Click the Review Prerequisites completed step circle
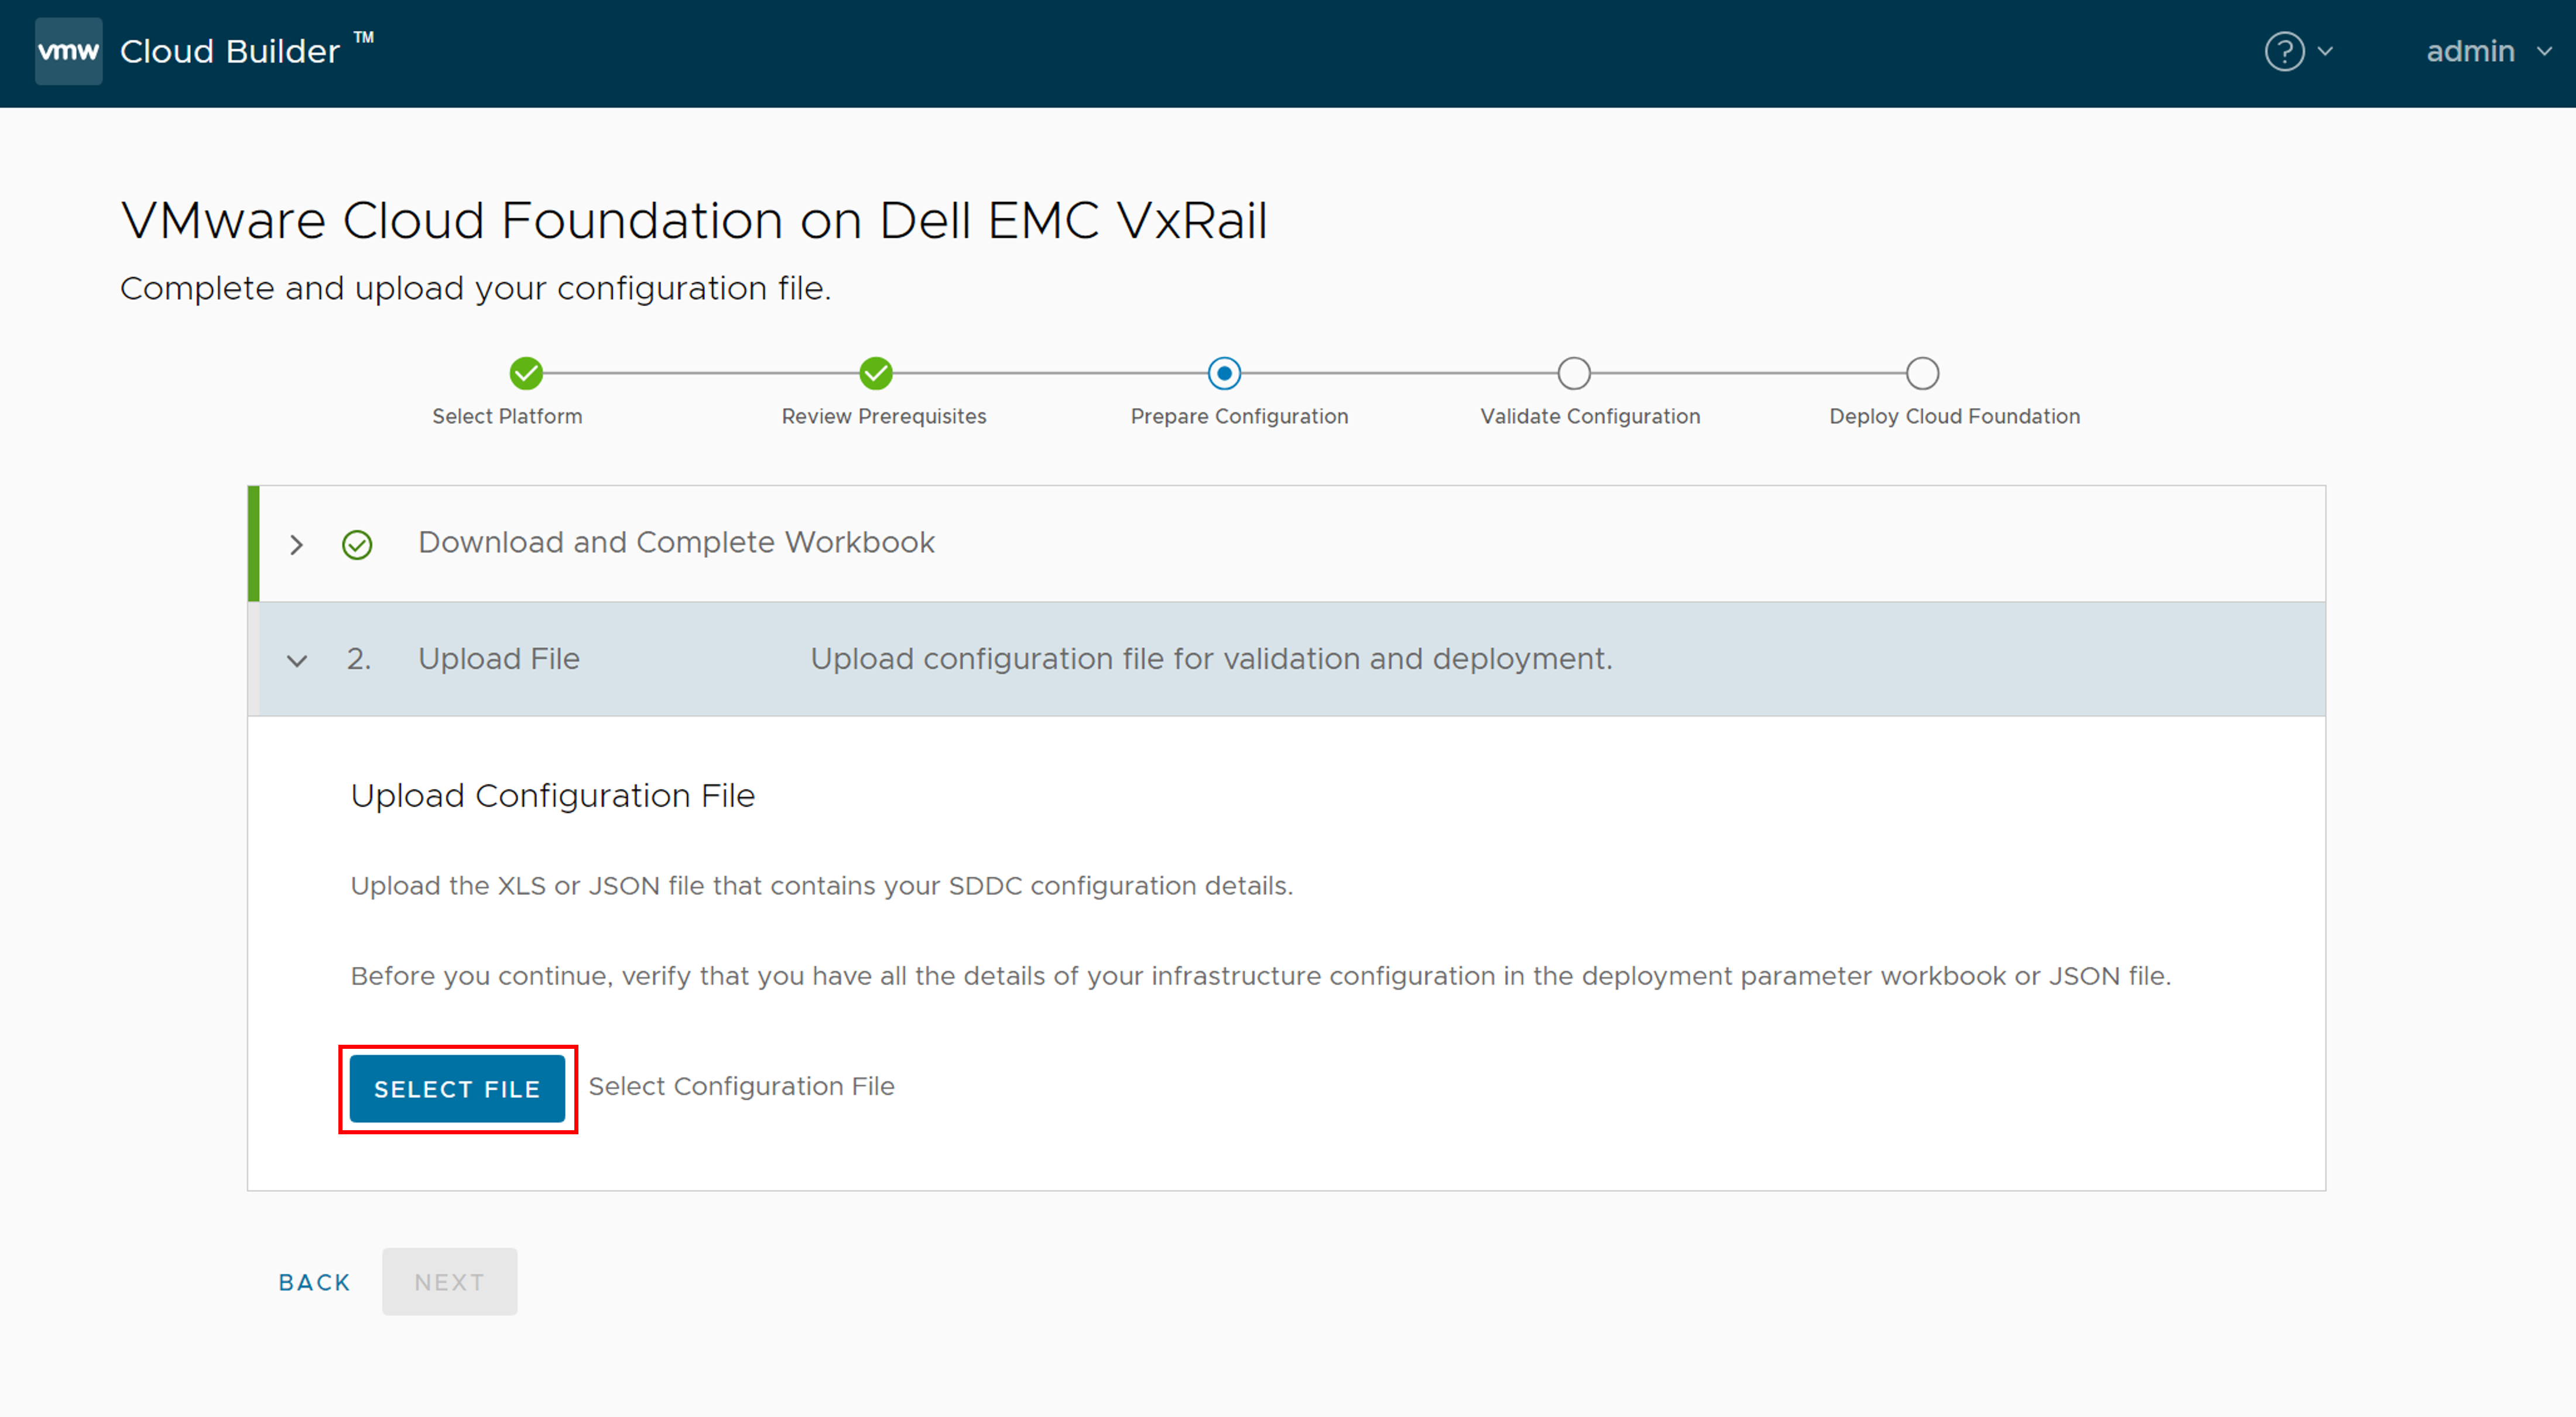Screen dimensions: 2576x1417 coord(875,374)
